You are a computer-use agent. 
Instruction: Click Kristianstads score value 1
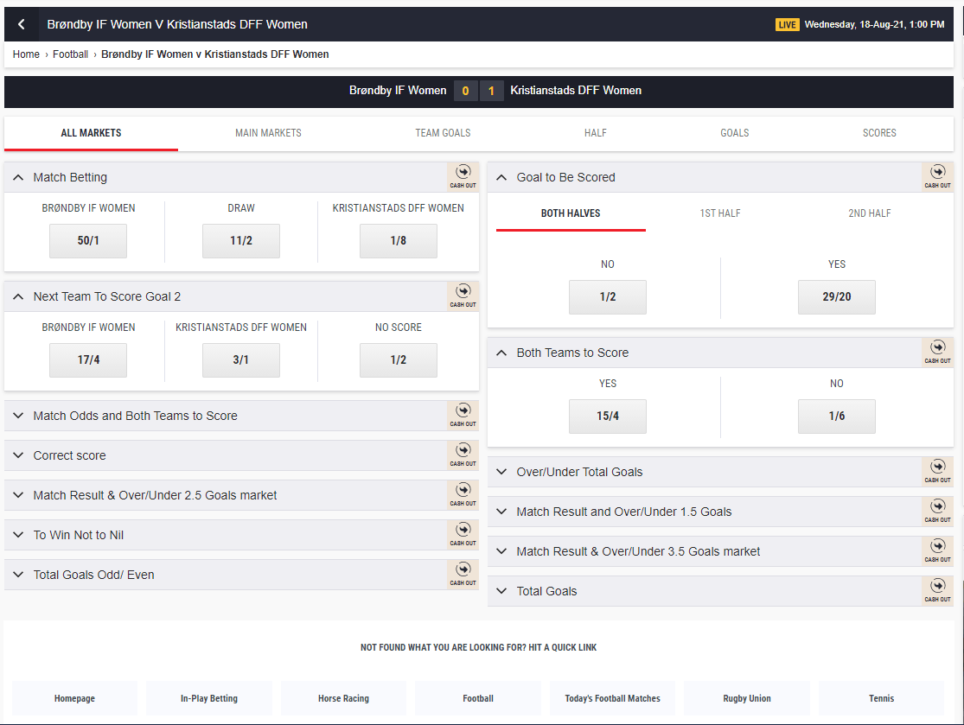click(x=491, y=91)
